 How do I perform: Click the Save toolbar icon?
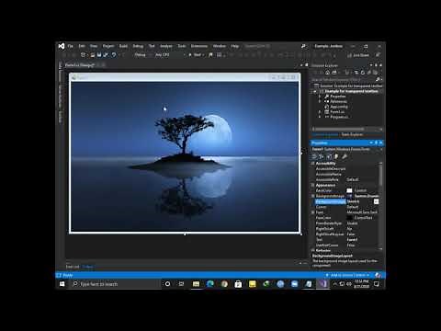(x=99, y=55)
